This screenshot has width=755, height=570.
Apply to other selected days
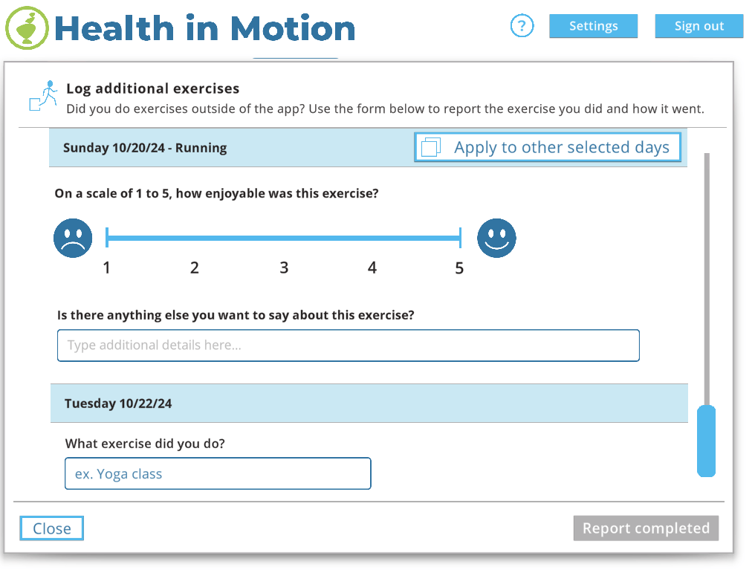pos(547,147)
